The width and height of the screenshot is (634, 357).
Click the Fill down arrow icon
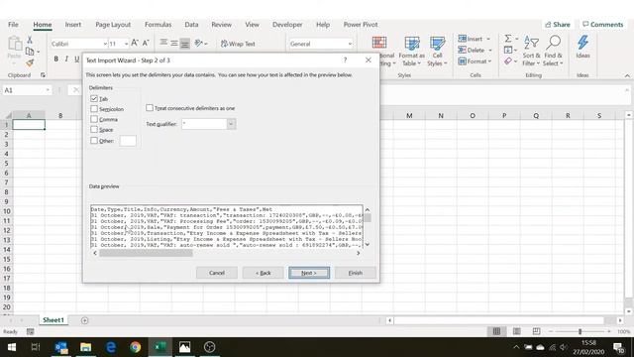508,50
